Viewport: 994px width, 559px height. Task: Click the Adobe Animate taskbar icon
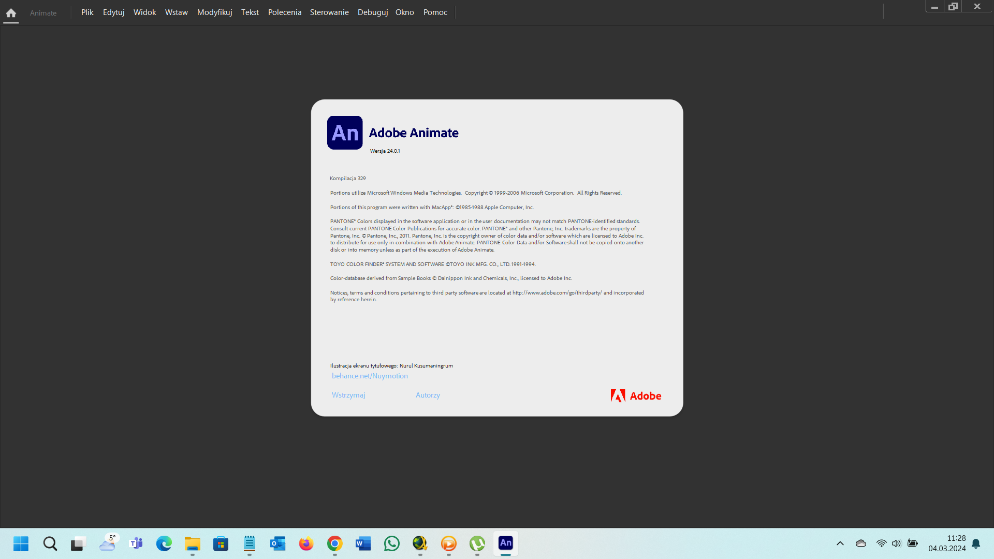tap(506, 543)
